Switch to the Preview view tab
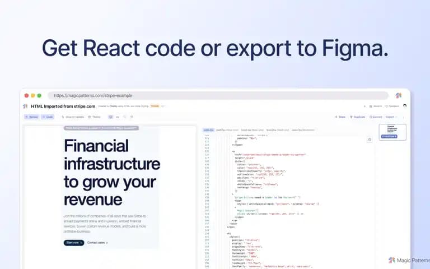This screenshot has height=269, width=430. click(31, 117)
